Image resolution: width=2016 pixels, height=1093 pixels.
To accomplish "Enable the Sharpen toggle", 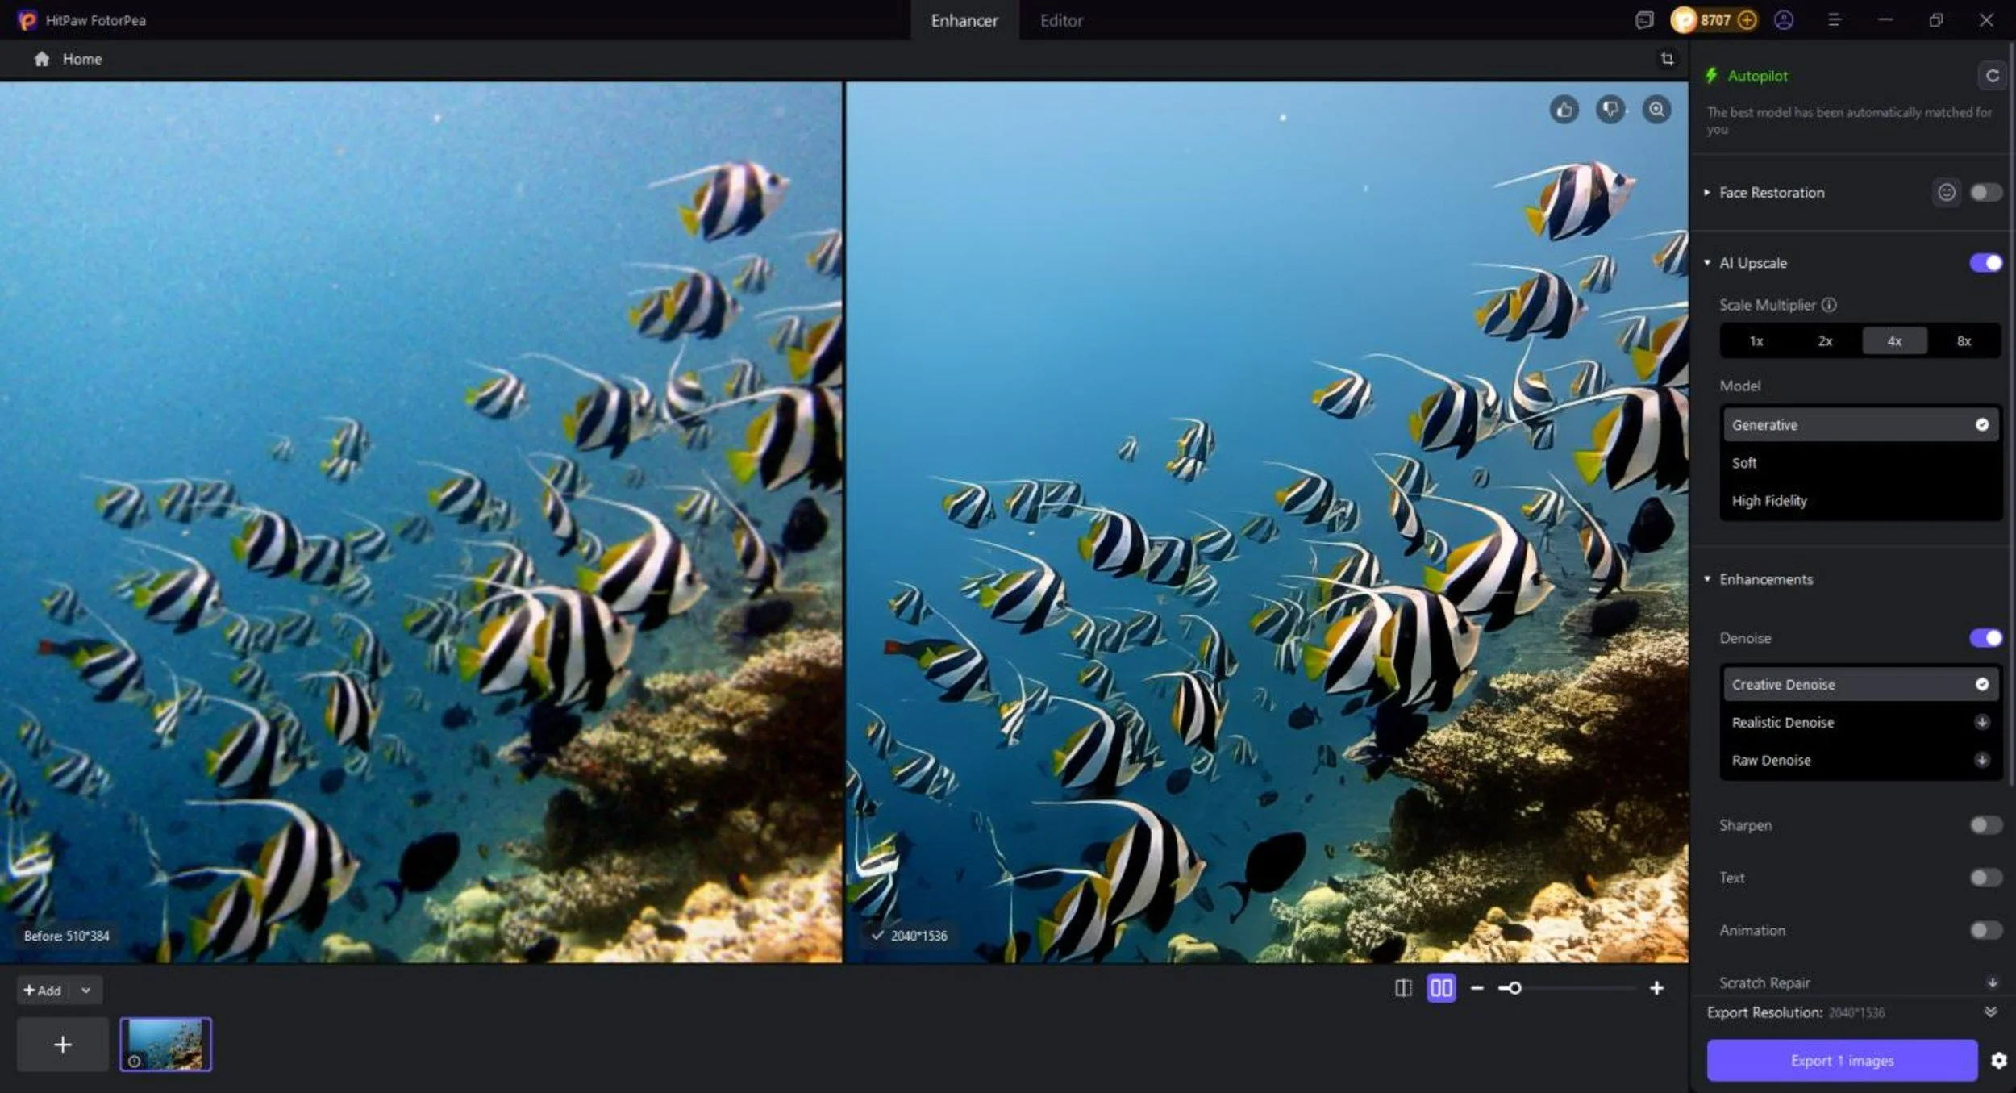I will coord(1985,825).
